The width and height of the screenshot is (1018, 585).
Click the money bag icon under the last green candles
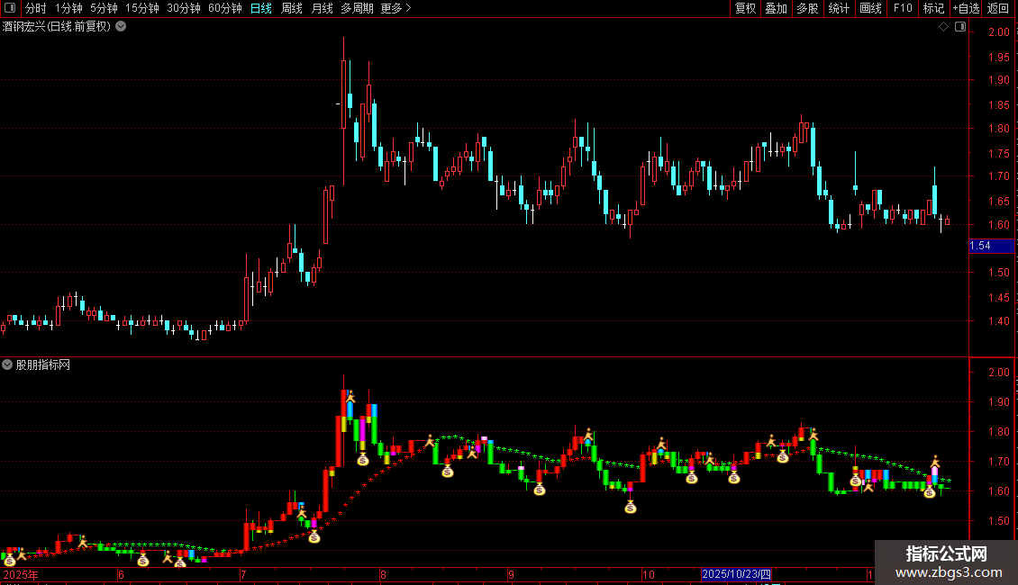tap(930, 492)
